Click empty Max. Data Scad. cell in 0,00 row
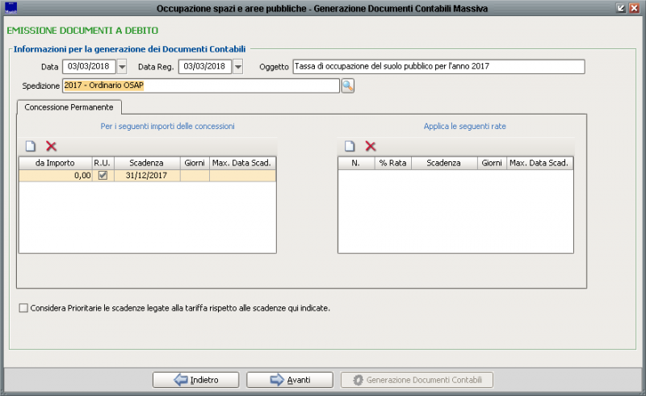Screen dimensions: 646x396 [x=243, y=175]
